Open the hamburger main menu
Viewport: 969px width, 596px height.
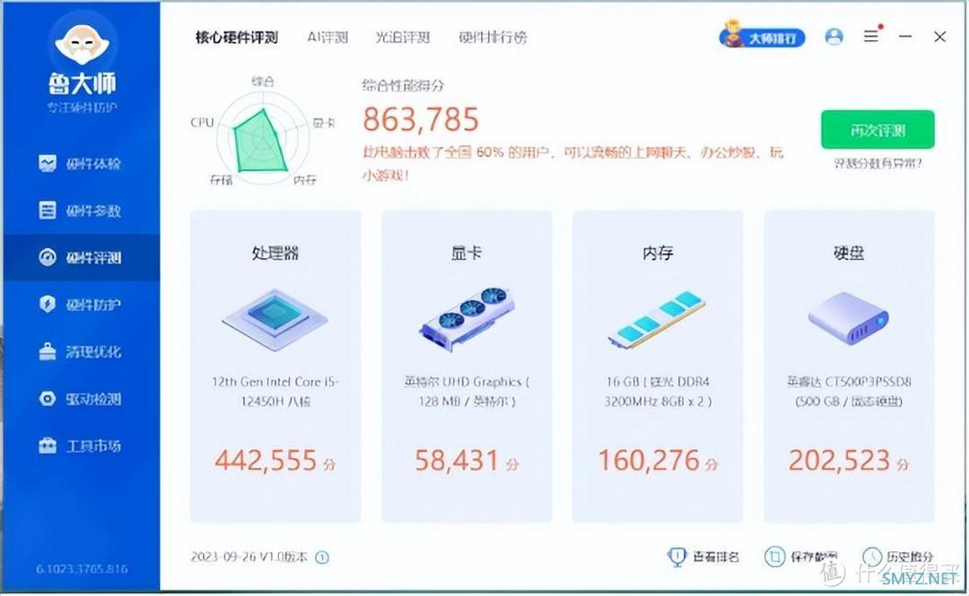click(871, 37)
